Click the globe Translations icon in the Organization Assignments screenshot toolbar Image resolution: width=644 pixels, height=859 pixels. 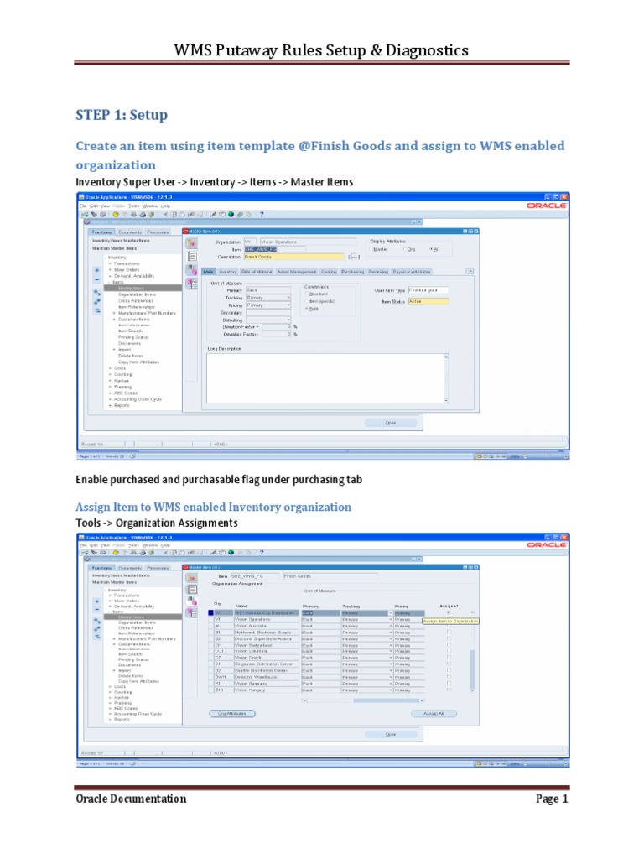pos(231,552)
